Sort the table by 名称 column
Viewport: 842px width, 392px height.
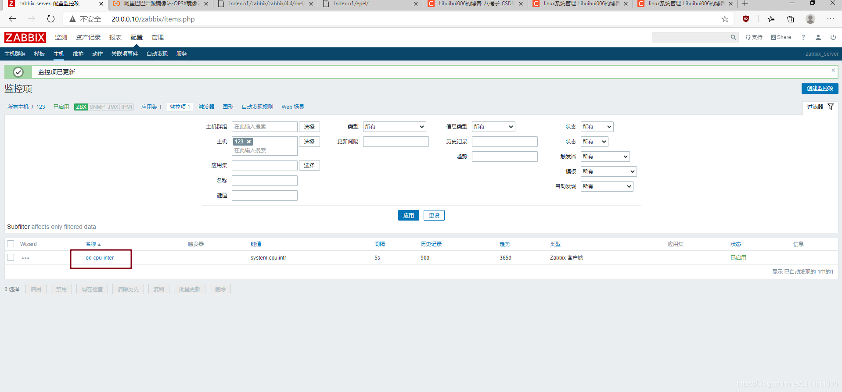tap(93, 244)
